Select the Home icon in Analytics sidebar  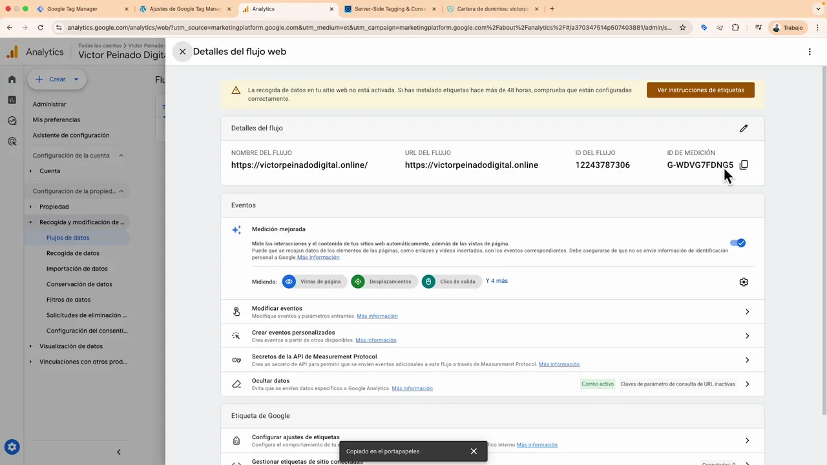point(12,79)
